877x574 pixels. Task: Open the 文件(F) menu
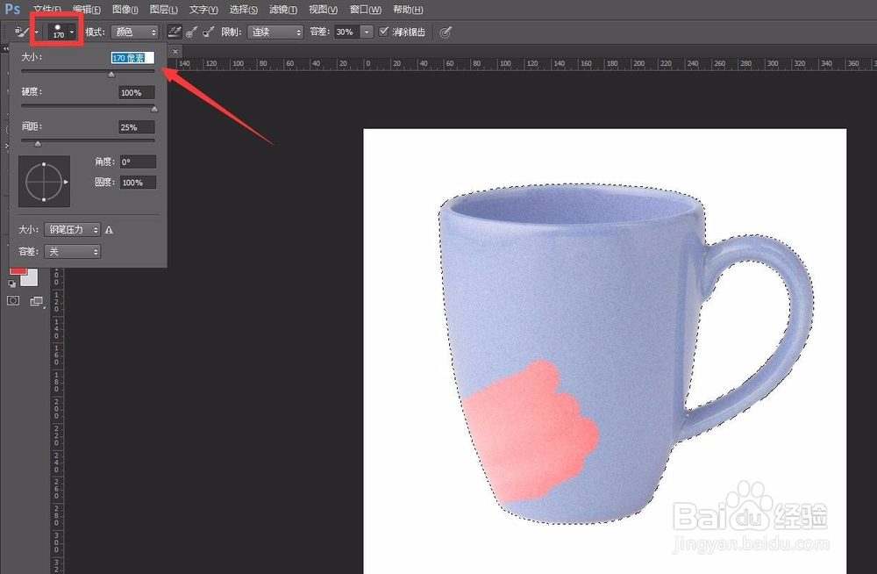(47, 10)
